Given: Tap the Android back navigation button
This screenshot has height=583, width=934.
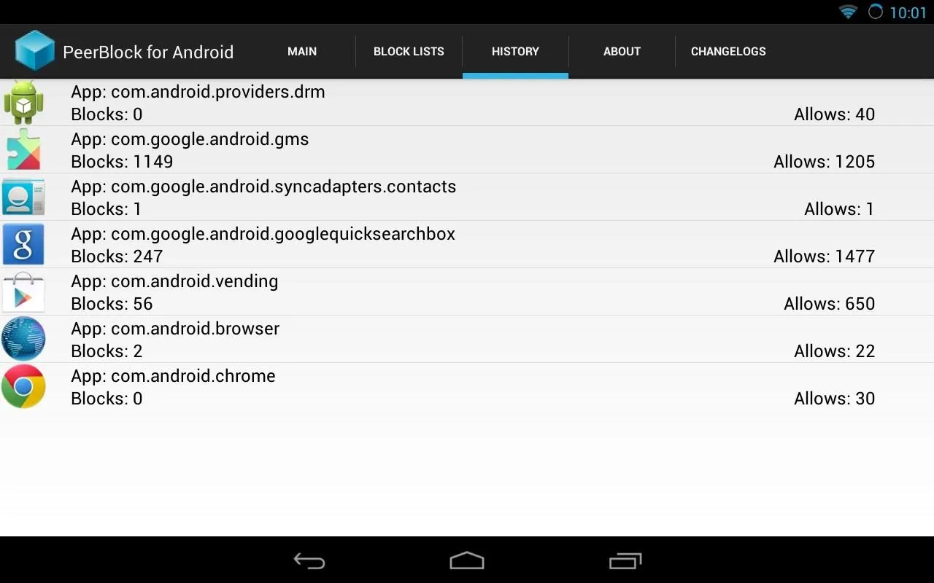Looking at the screenshot, I should click(x=309, y=560).
